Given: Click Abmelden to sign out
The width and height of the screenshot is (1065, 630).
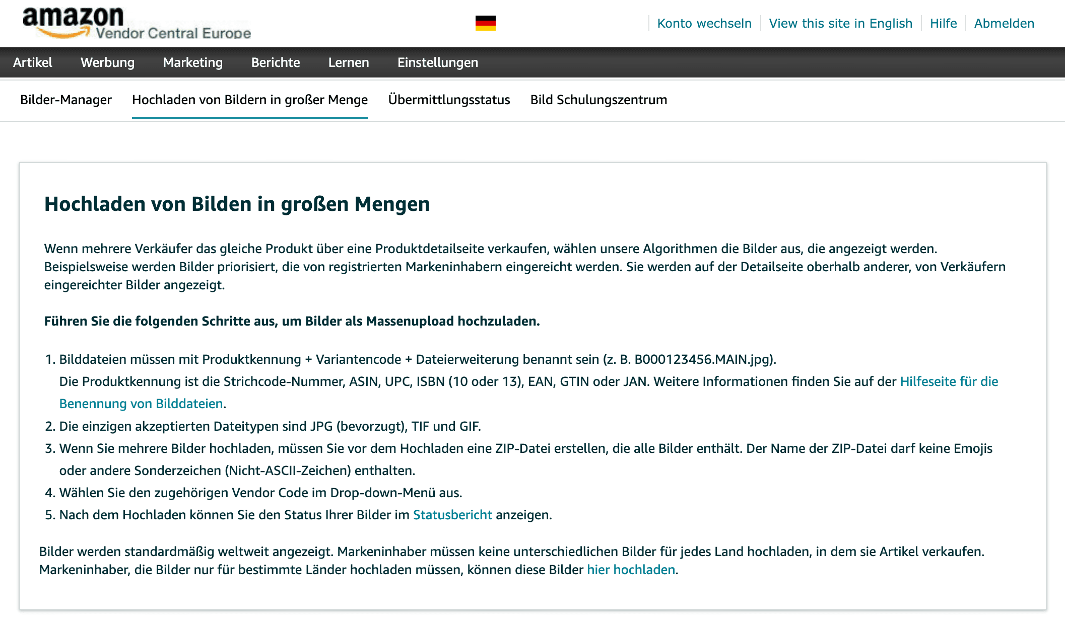Looking at the screenshot, I should coord(1004,23).
